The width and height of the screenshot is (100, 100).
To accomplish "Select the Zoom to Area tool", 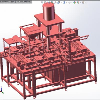I will point(45,2).
